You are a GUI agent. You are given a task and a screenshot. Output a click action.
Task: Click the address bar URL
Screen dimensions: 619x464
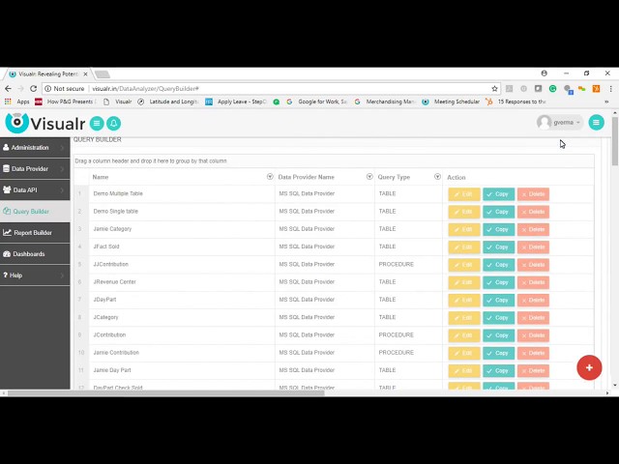146,89
